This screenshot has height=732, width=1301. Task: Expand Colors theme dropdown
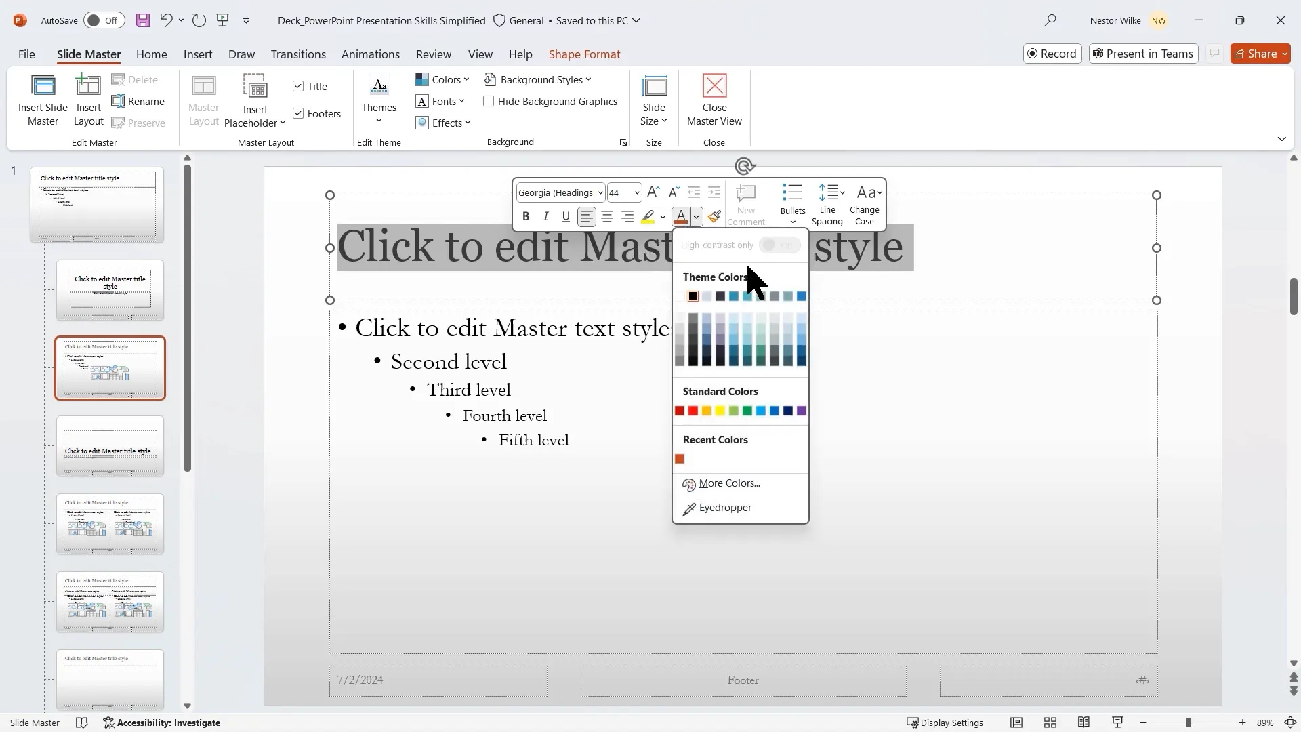coord(442,79)
